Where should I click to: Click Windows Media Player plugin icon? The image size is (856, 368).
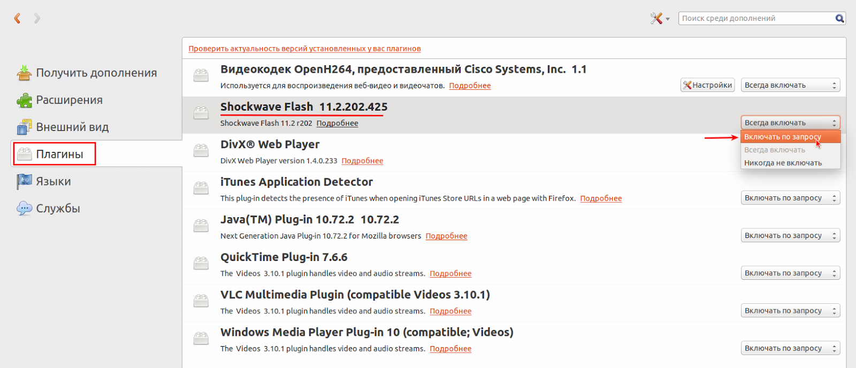pos(201,338)
